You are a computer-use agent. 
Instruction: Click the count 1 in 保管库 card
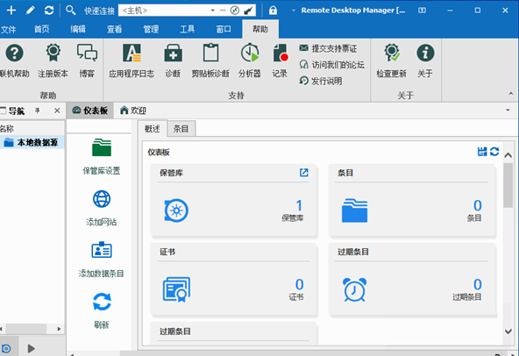pos(299,206)
